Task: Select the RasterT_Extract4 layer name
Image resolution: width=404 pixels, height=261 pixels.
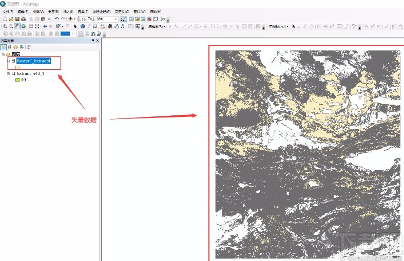Action: (33, 61)
